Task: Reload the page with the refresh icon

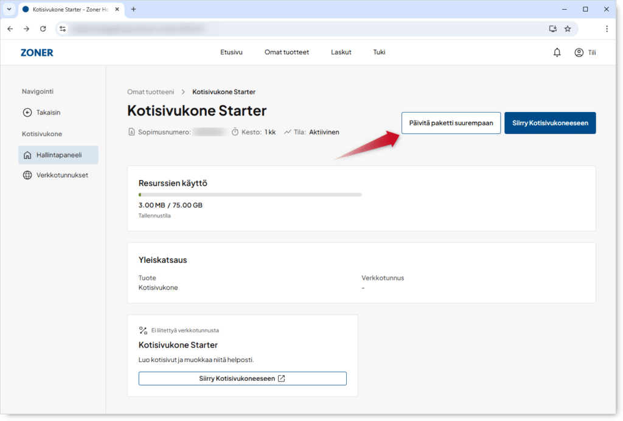Action: coord(43,29)
